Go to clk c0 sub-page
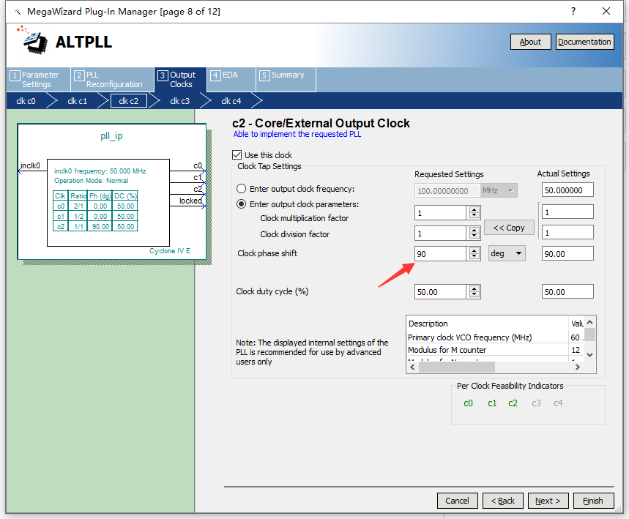629x519 pixels. coord(26,101)
